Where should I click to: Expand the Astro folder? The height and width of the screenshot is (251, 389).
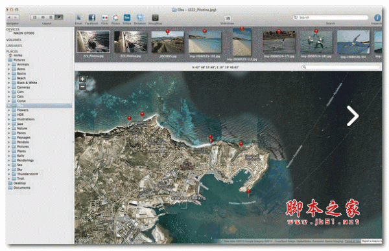(9, 69)
